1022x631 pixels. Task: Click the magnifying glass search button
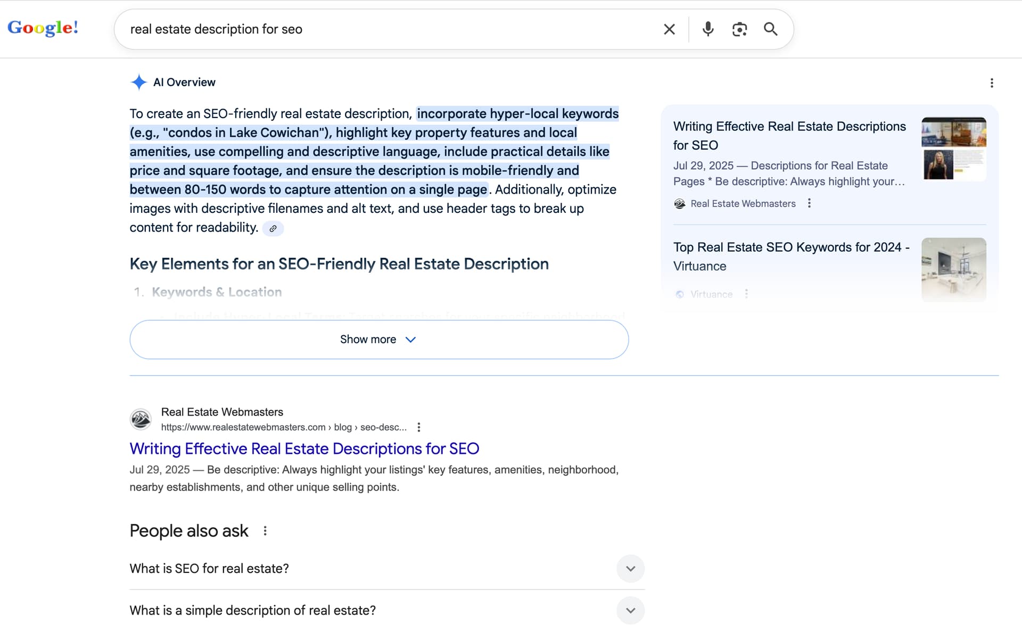(x=770, y=29)
